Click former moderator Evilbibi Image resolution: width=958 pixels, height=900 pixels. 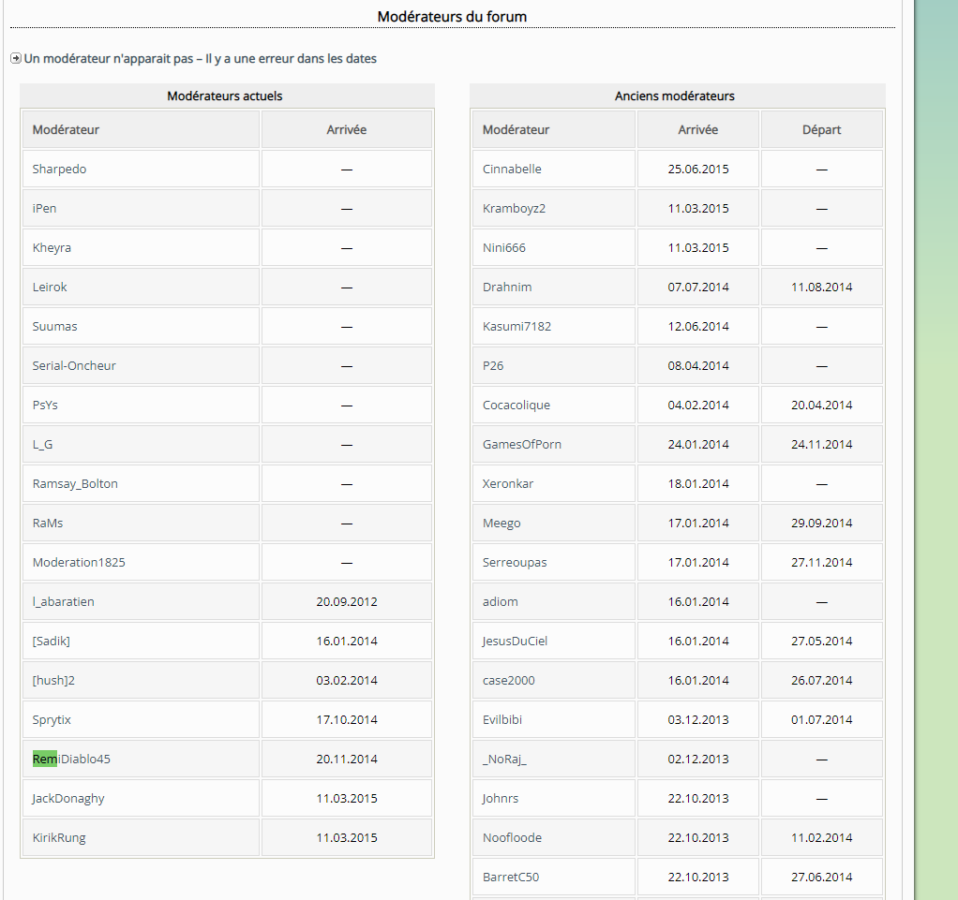pyautogui.click(x=501, y=720)
